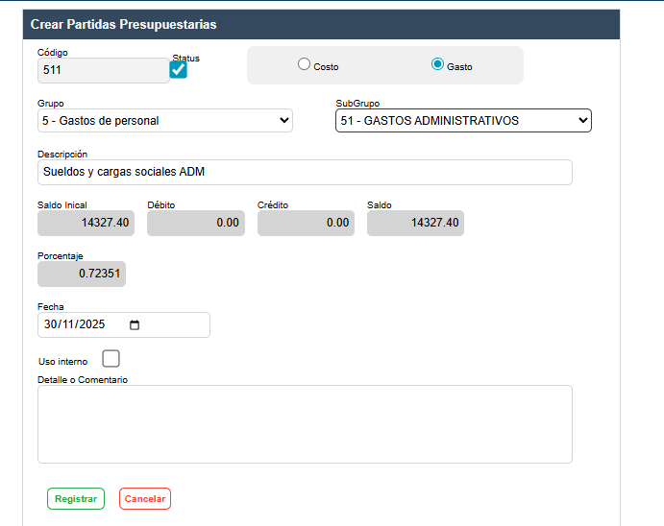Select the Crédito amount field
Viewport: 664px width, 526px height.
tap(306, 223)
